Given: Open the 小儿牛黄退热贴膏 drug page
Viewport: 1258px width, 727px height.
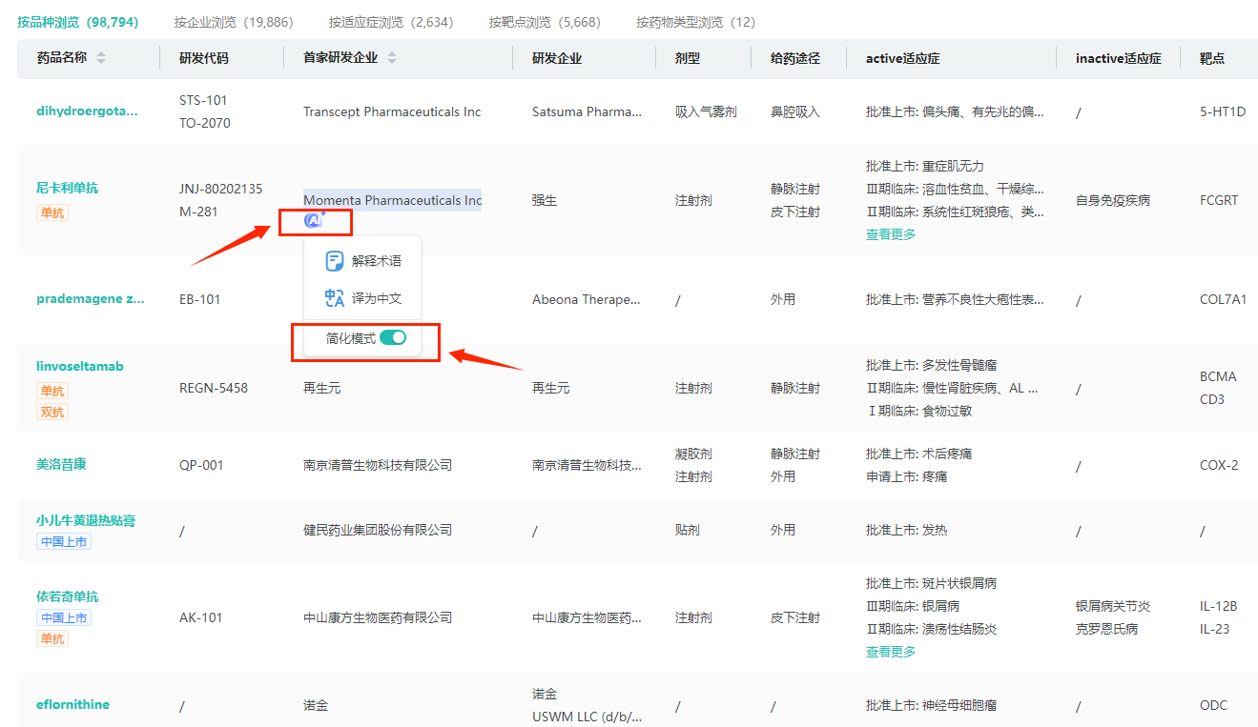Looking at the screenshot, I should 86,520.
